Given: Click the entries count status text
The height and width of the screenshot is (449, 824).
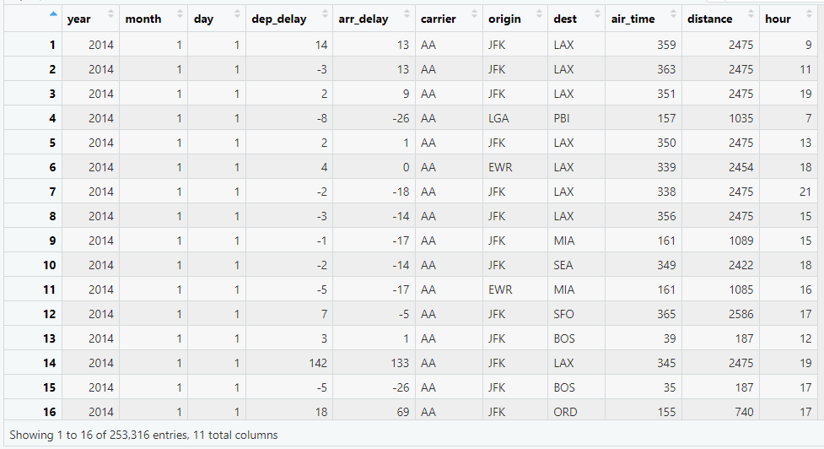Looking at the screenshot, I should (143, 435).
